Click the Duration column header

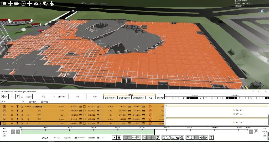62,96
